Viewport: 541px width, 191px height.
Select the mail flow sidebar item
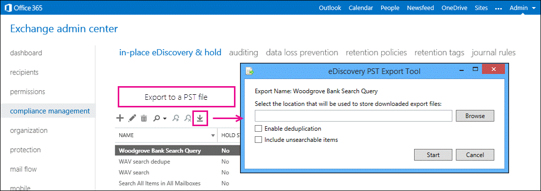pyautogui.click(x=23, y=169)
